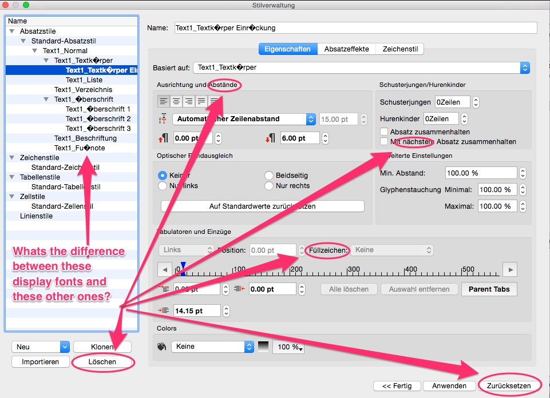Collapse the Absatzstile tree node
The height and width of the screenshot is (398, 550).
[x=13, y=31]
